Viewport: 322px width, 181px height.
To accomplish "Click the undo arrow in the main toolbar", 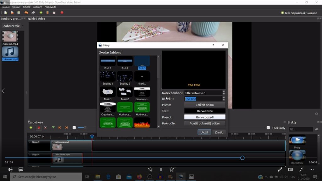I will pos(26,13).
